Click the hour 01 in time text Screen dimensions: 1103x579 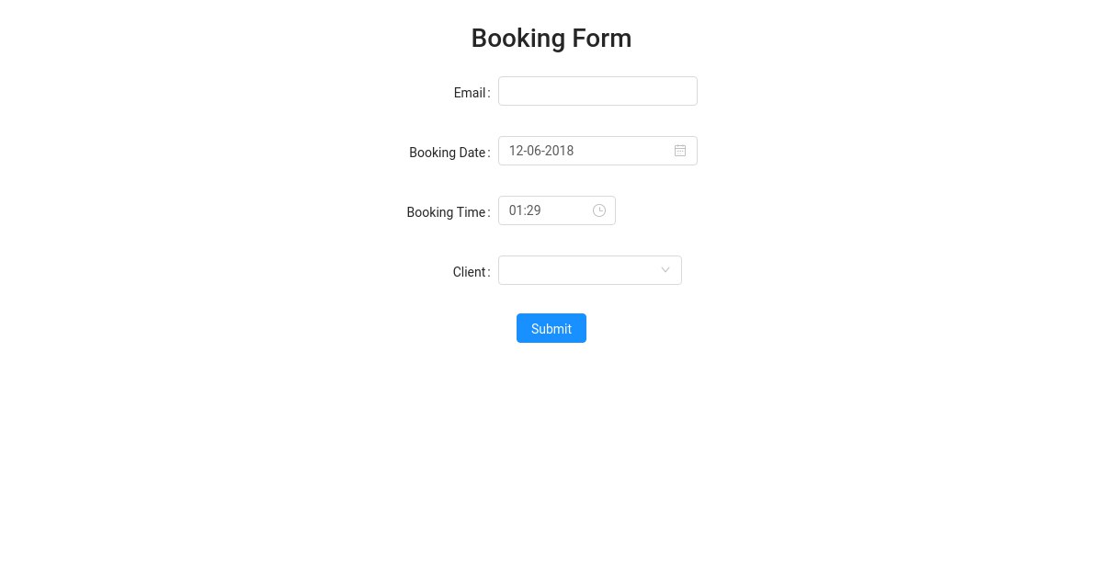click(516, 210)
